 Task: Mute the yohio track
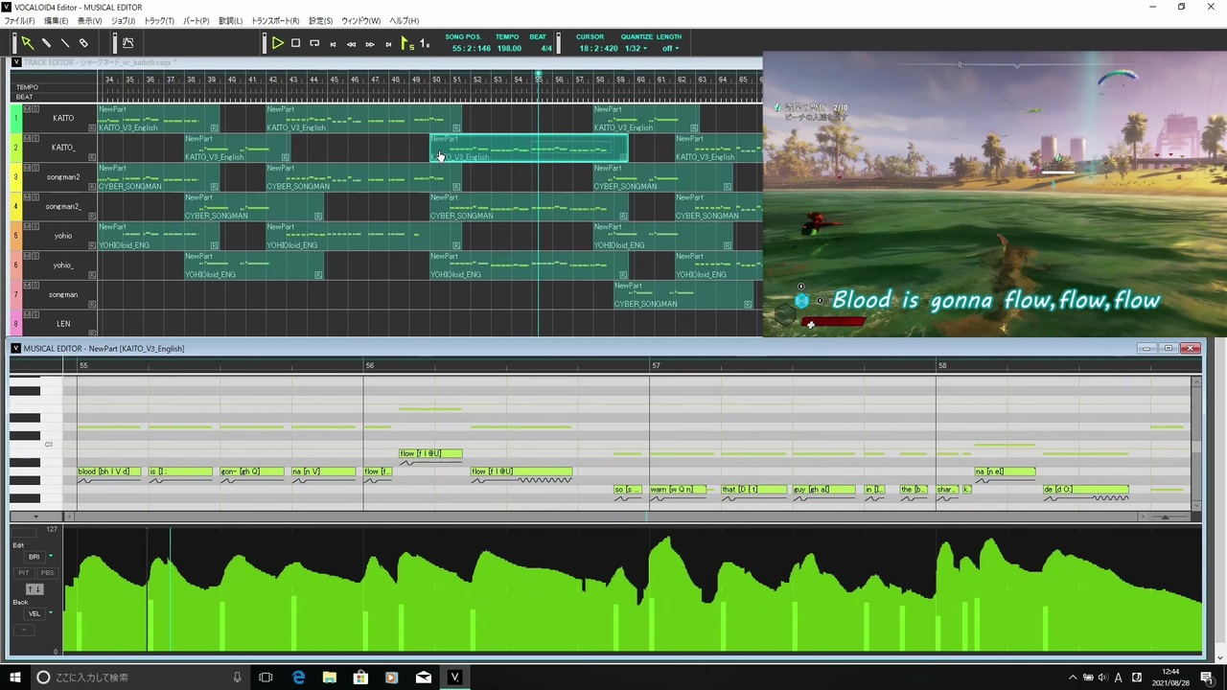pyautogui.click(x=27, y=227)
